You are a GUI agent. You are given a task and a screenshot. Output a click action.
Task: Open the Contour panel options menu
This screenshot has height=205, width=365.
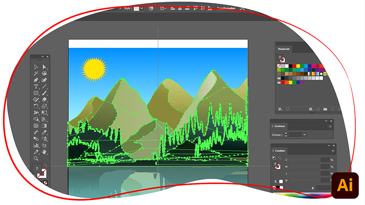(330, 126)
